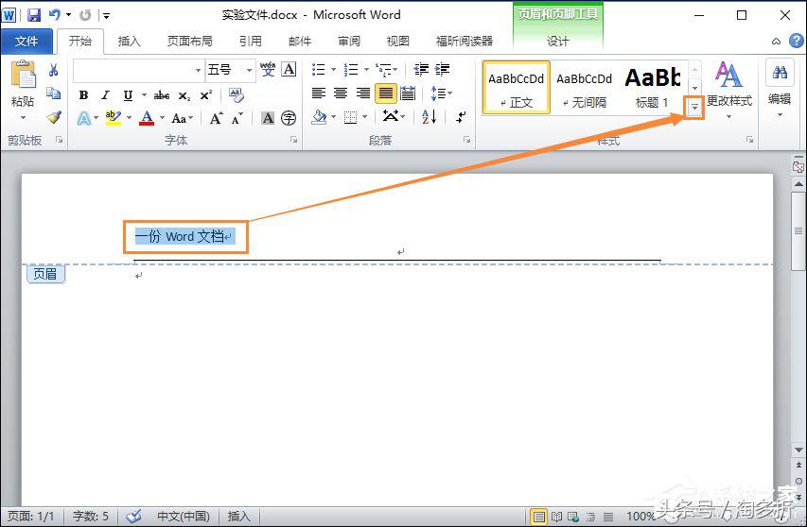The width and height of the screenshot is (807, 527).
Task: Select Print Layout view in status bar
Action: click(x=538, y=517)
